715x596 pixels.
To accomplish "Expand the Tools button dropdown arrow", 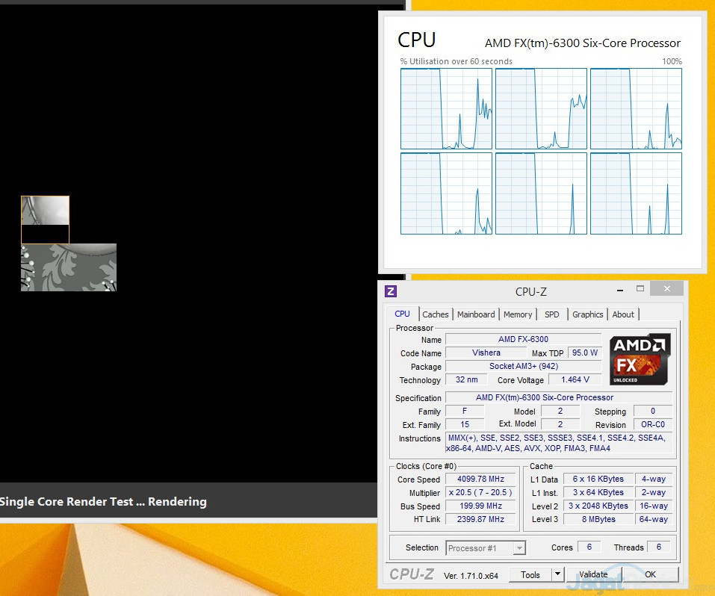I will coord(557,574).
